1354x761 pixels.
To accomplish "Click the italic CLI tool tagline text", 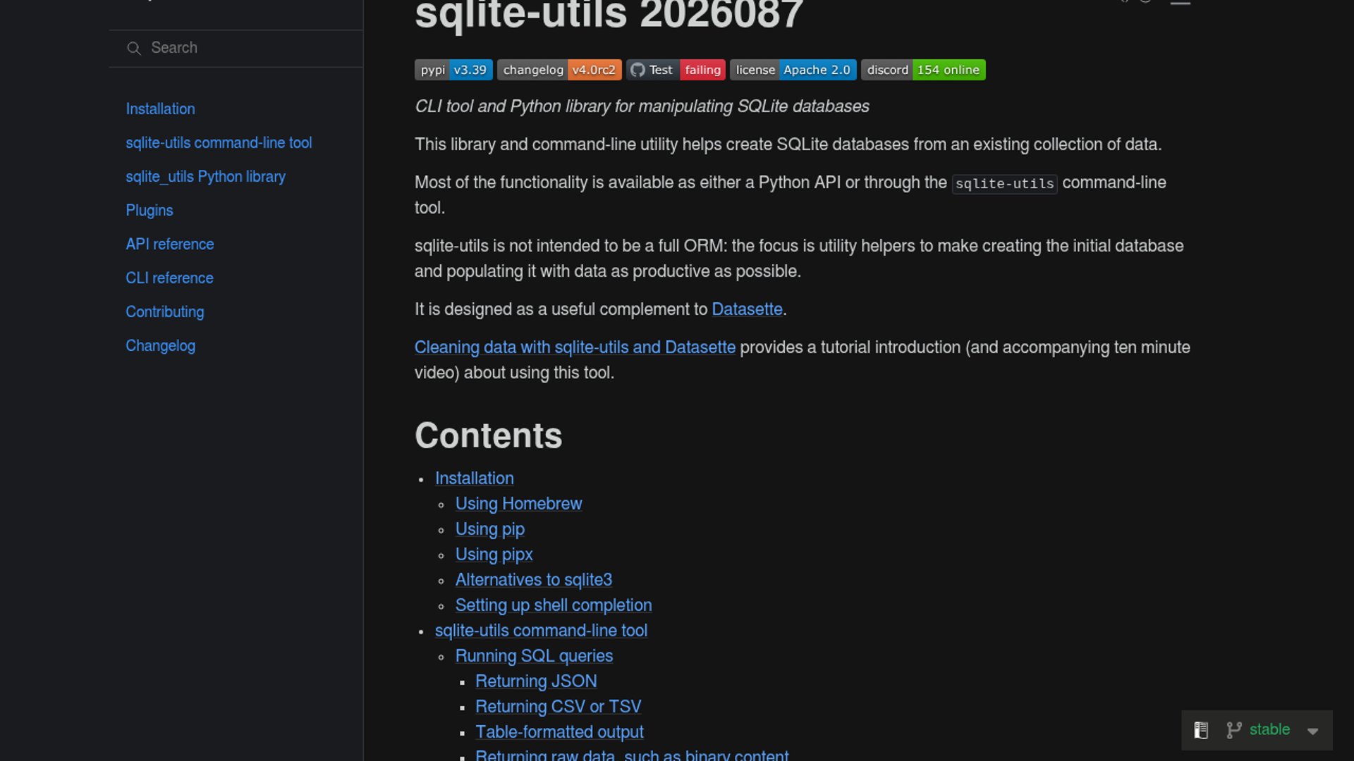I will 642,106.
